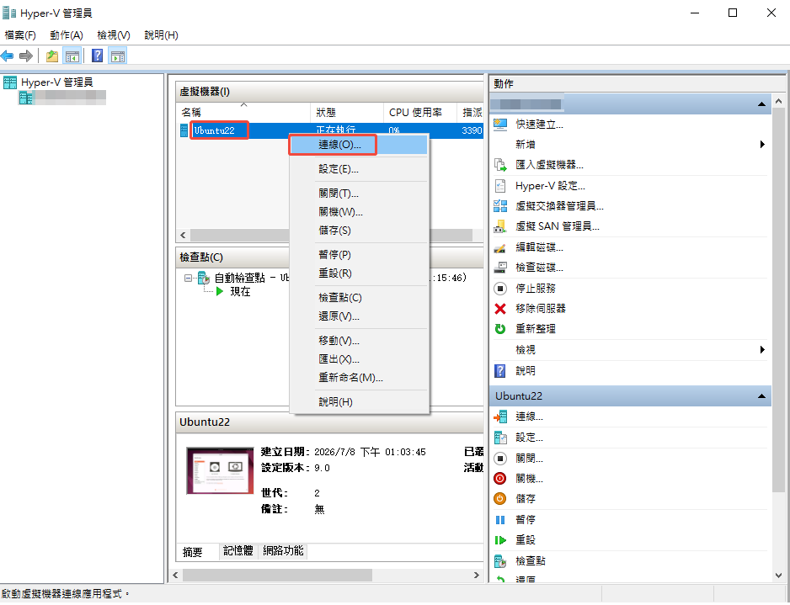This screenshot has height=605, width=790.
Task: Choose 還原(V)... in context menu
Action: coord(359,316)
